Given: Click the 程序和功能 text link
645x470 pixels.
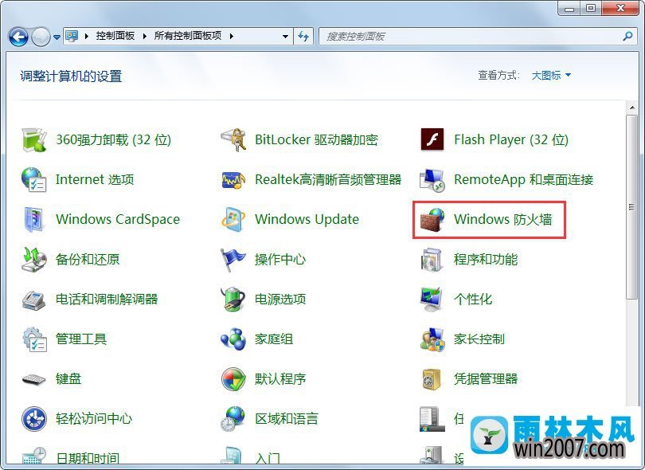Looking at the screenshot, I should click(x=486, y=259).
